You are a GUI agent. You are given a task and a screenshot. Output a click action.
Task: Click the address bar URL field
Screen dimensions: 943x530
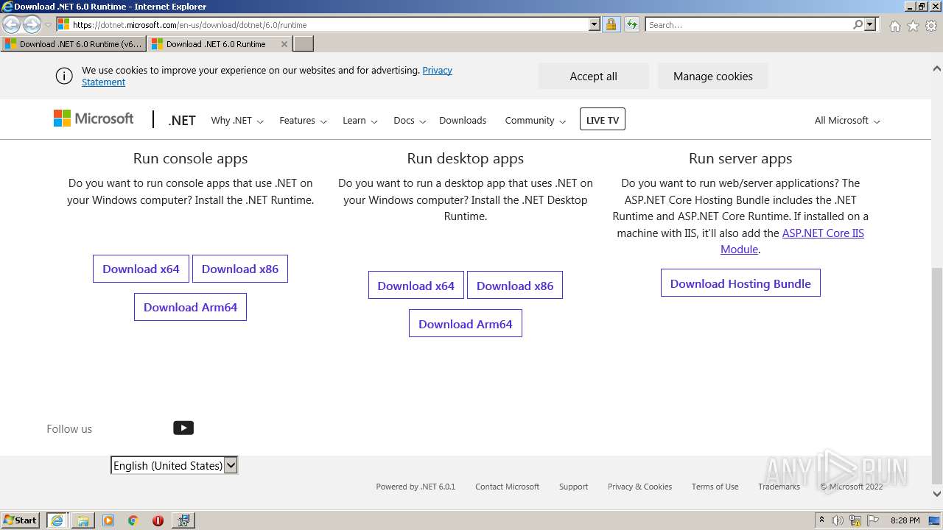coord(328,24)
